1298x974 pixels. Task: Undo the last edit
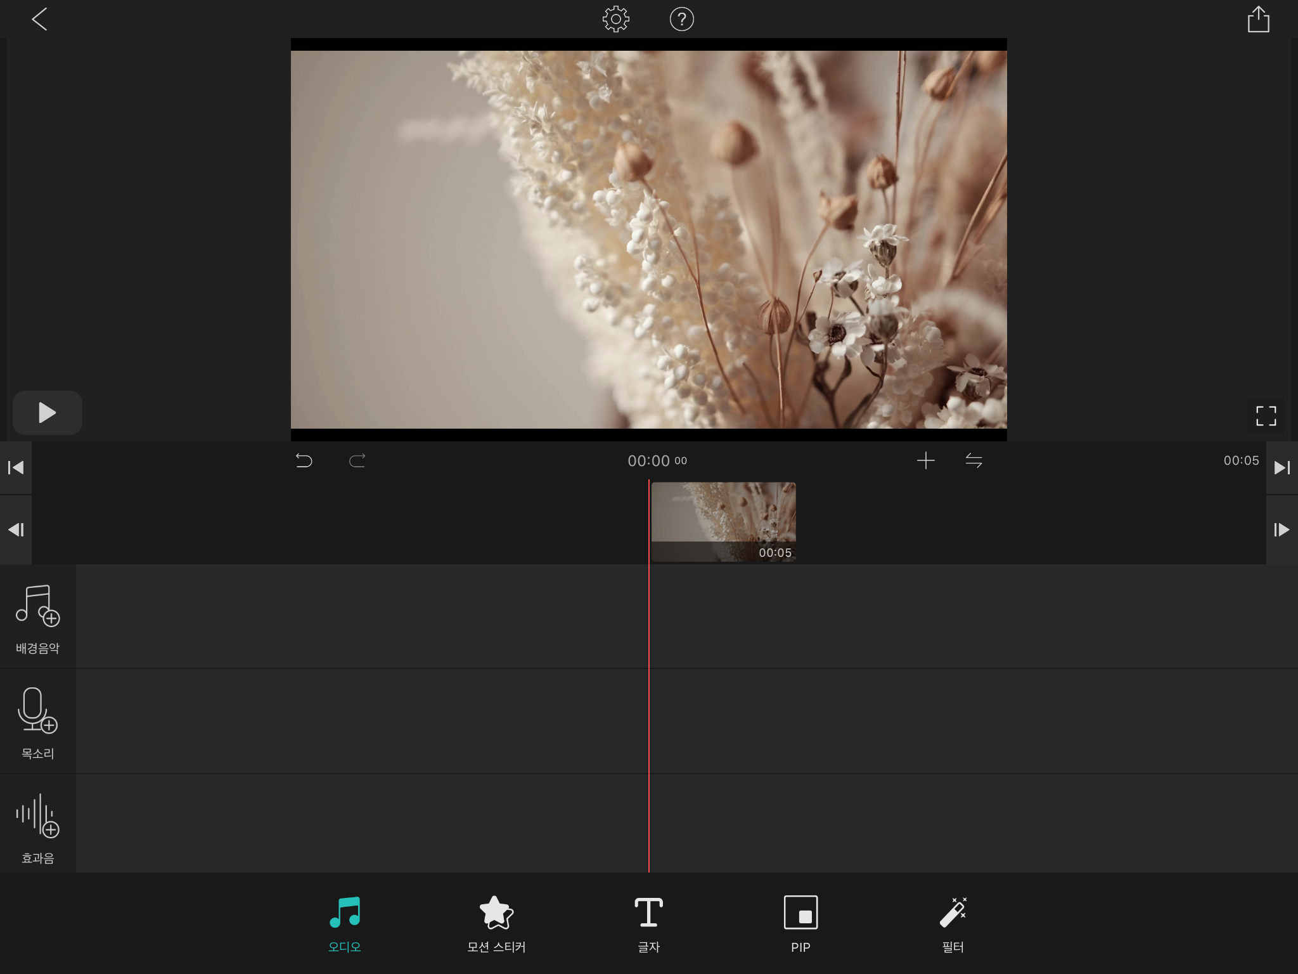(304, 460)
